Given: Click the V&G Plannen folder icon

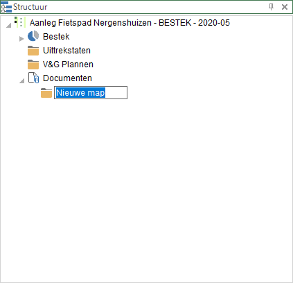Looking at the screenshot, I should [33, 65].
